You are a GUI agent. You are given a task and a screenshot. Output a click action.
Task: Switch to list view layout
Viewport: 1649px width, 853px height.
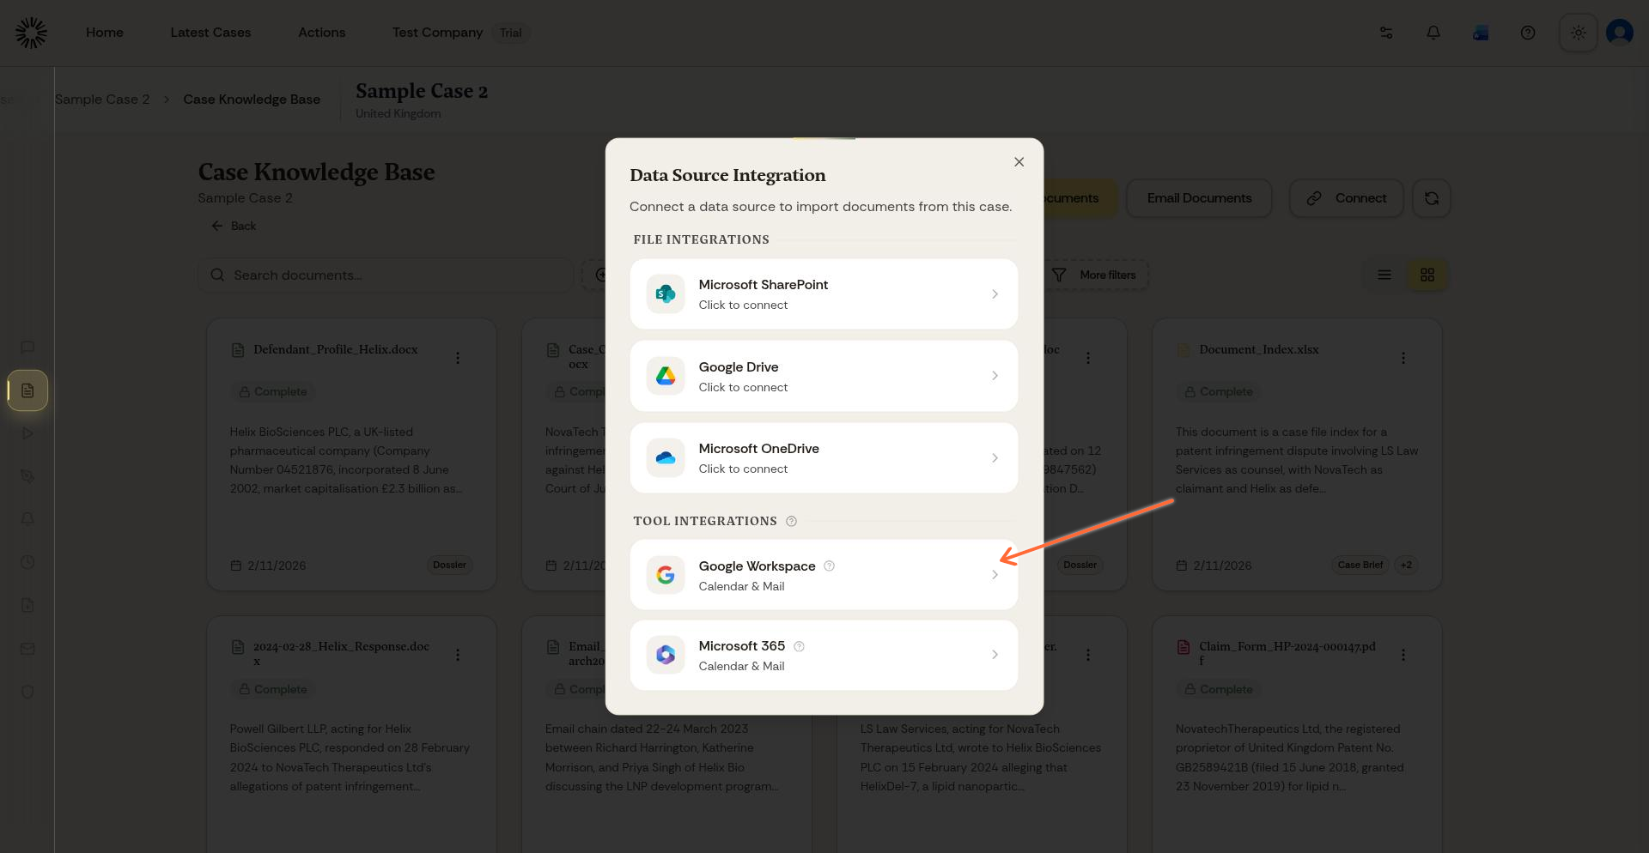click(1384, 275)
